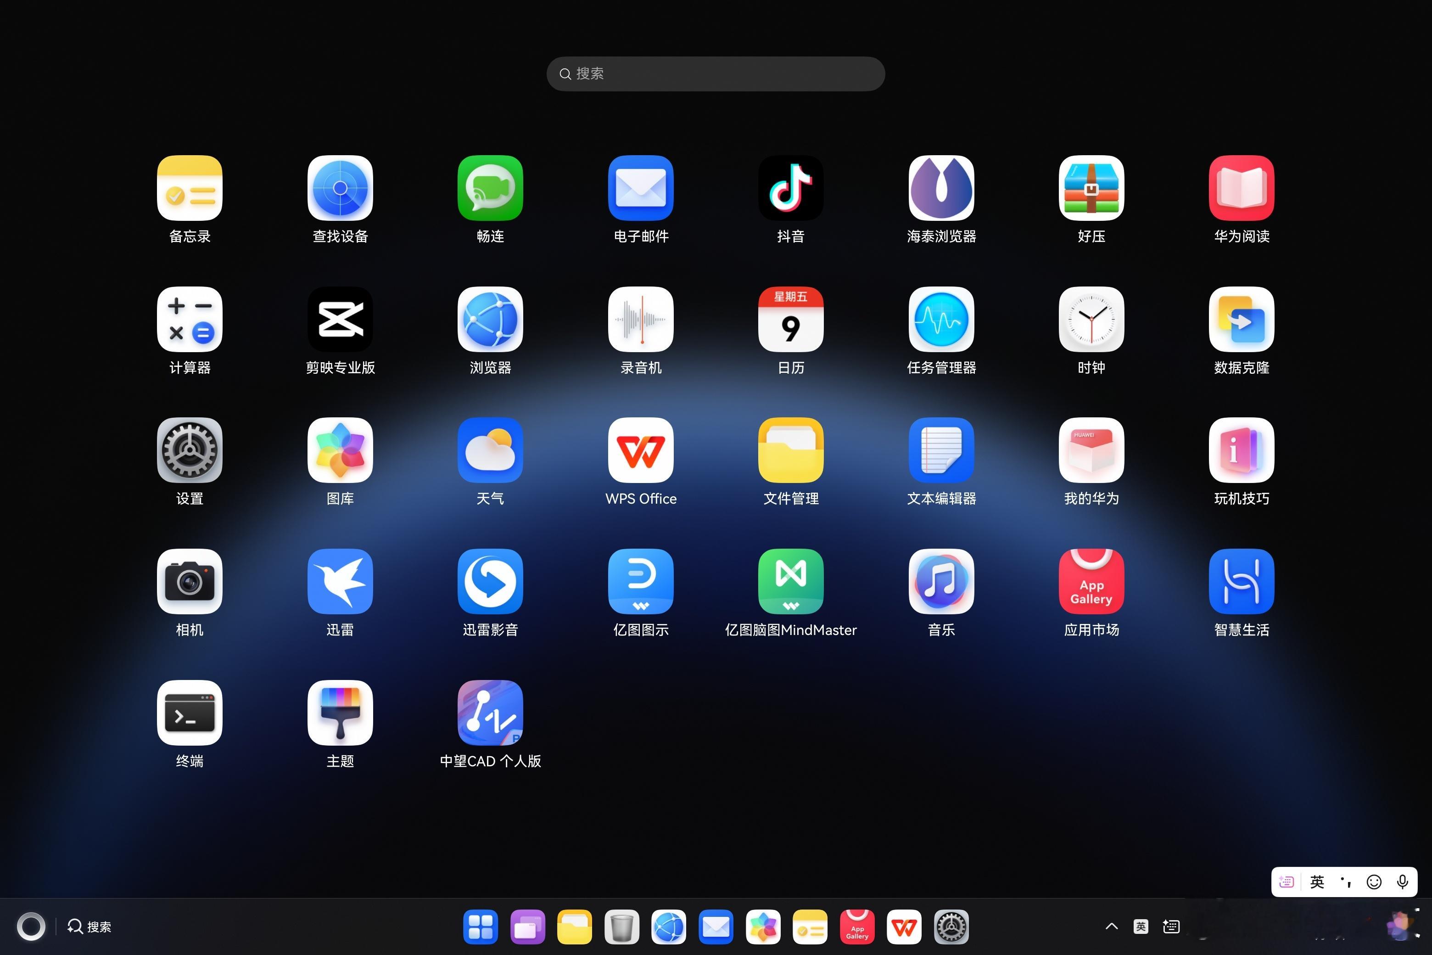Screen dimensions: 1432x955
Task: Start voice input via IME microphone
Action: point(1402,882)
